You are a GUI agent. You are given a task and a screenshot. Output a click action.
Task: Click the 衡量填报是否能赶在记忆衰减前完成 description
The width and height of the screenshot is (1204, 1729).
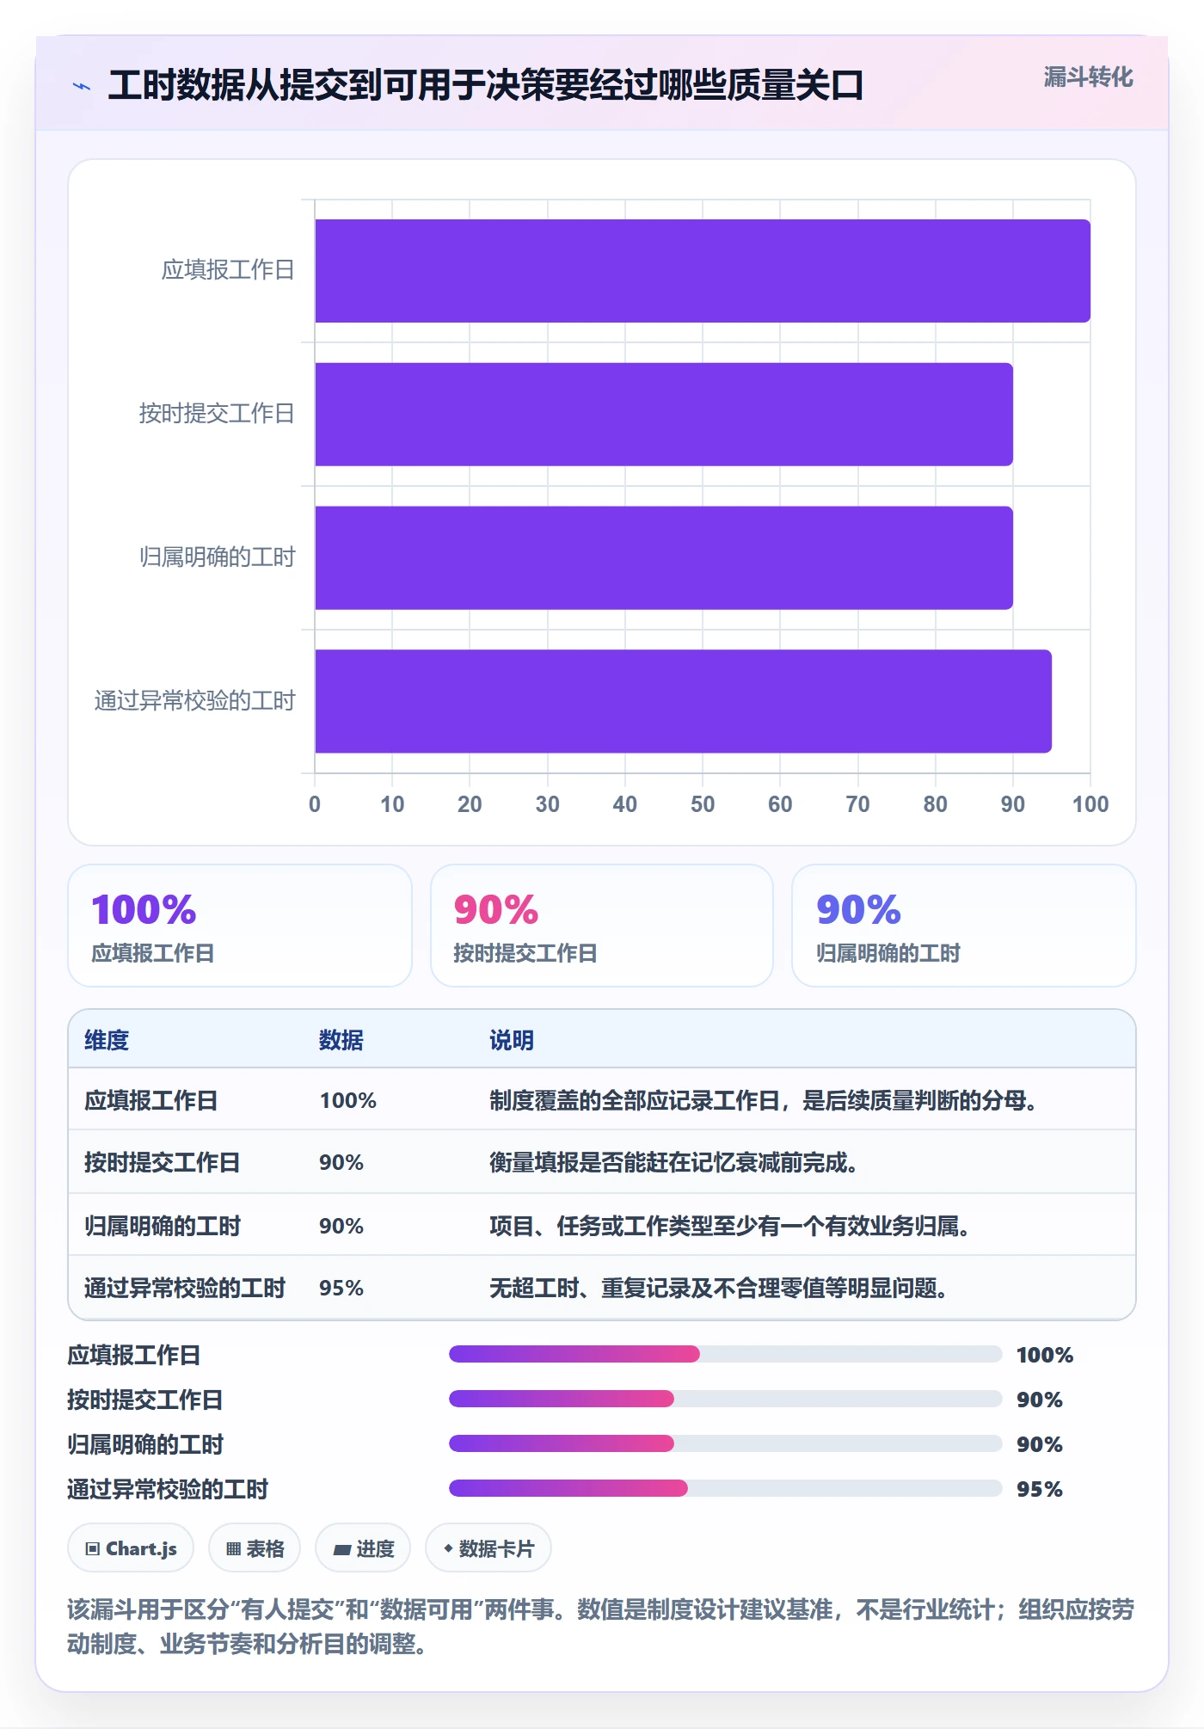[673, 1162]
